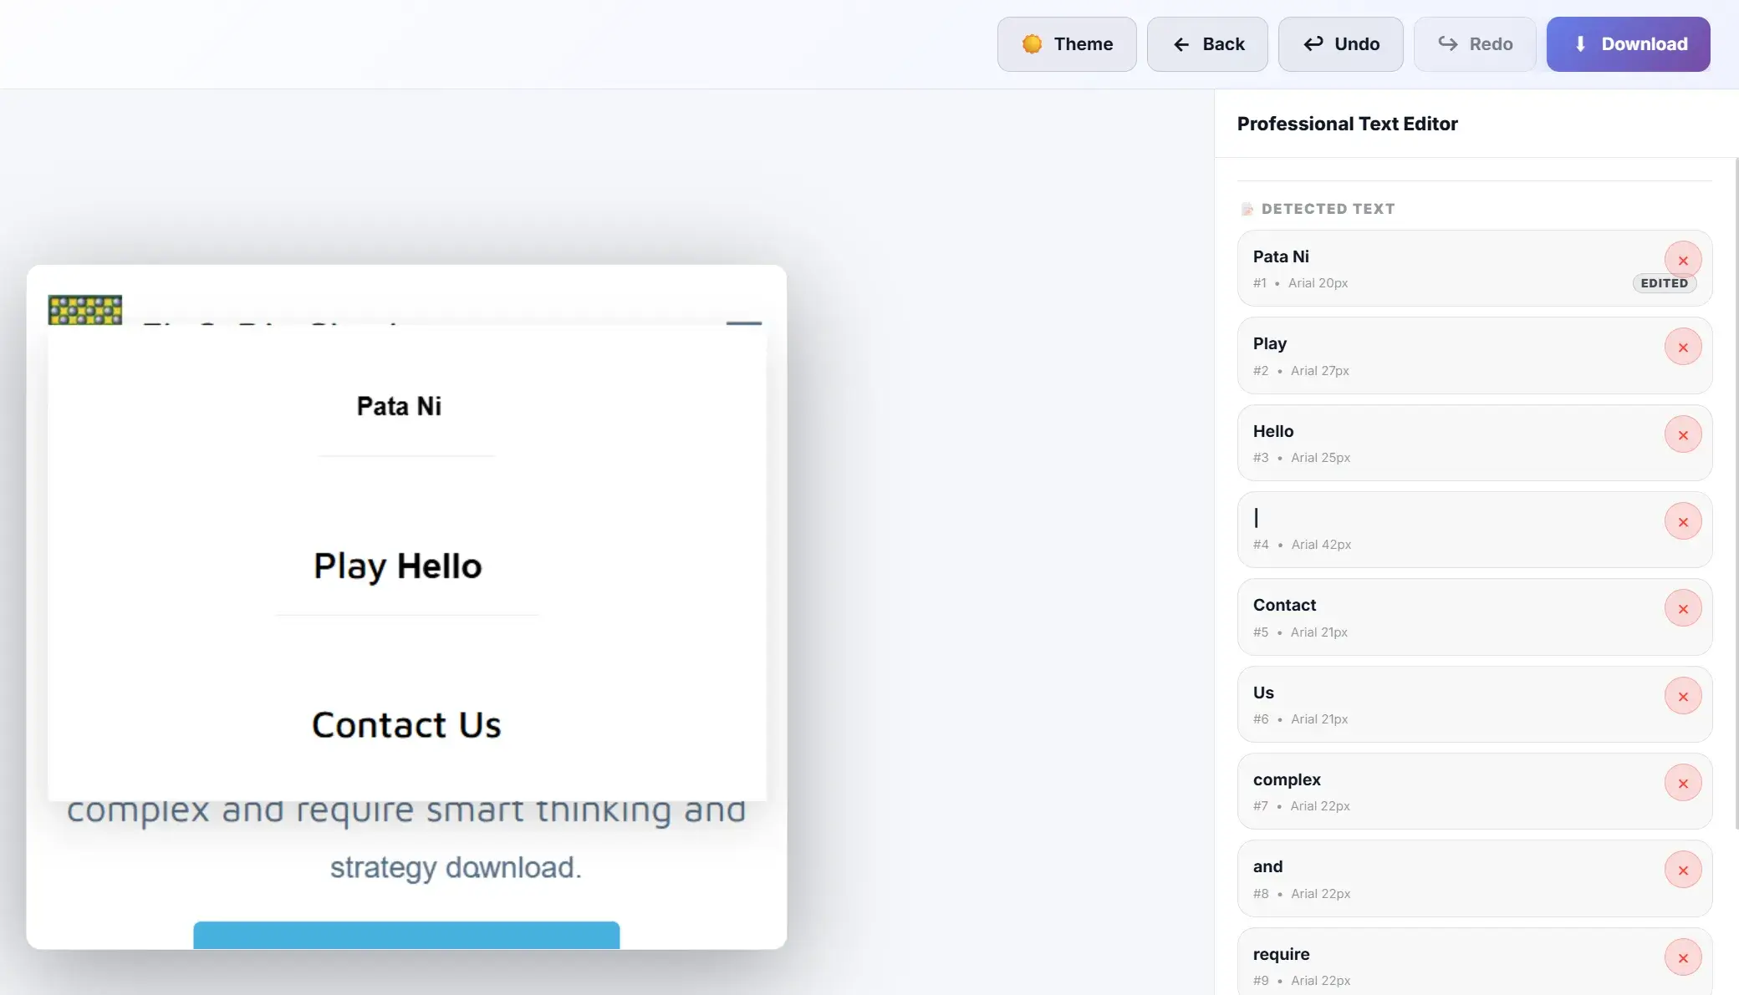The image size is (1739, 995).
Task: Click the pixelated logo thumbnail in preview
Action: tap(85, 310)
